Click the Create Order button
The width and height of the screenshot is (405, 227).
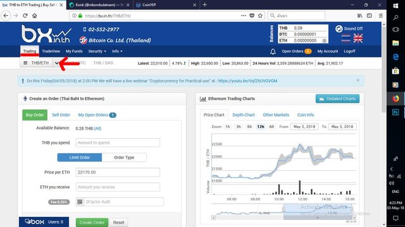pyautogui.click(x=92, y=223)
